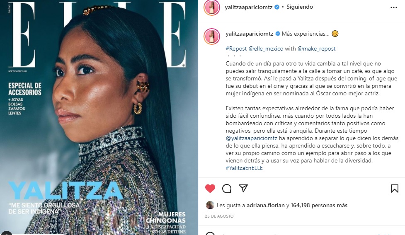Click the ELLE magazine cover image
Screen dimensions: 405x235
(x=99, y=118)
